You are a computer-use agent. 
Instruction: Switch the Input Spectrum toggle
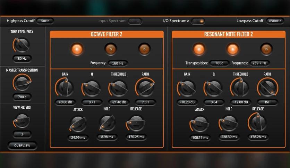pyautogui.click(x=135, y=21)
